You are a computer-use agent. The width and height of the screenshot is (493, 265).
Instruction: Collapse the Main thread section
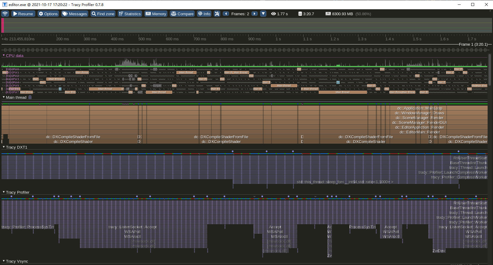click(4, 97)
